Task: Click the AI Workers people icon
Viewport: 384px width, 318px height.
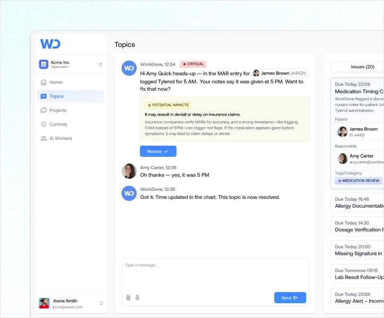Action: 43,138
